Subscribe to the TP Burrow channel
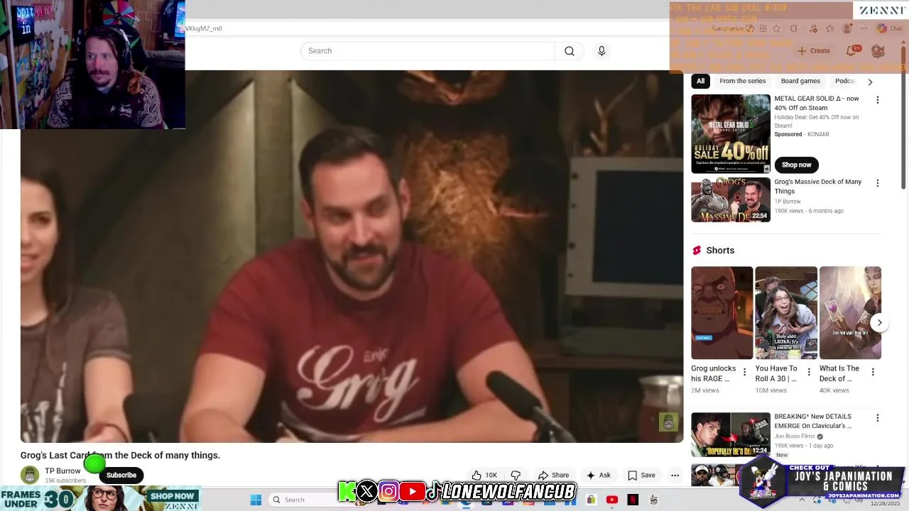This screenshot has width=909, height=511. tap(121, 475)
